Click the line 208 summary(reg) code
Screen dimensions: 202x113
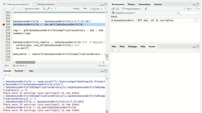click(22, 33)
